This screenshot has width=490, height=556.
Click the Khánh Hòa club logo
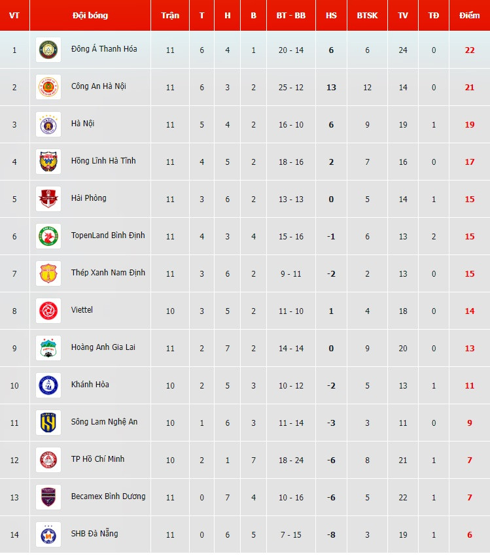[48, 385]
